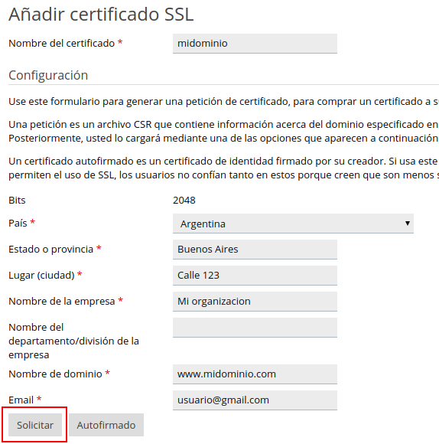Click the empty department/division input field
Viewport: 439px width, 444px height.
[255, 328]
